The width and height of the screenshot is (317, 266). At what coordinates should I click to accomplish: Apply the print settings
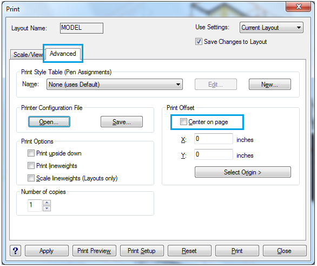coord(47,251)
